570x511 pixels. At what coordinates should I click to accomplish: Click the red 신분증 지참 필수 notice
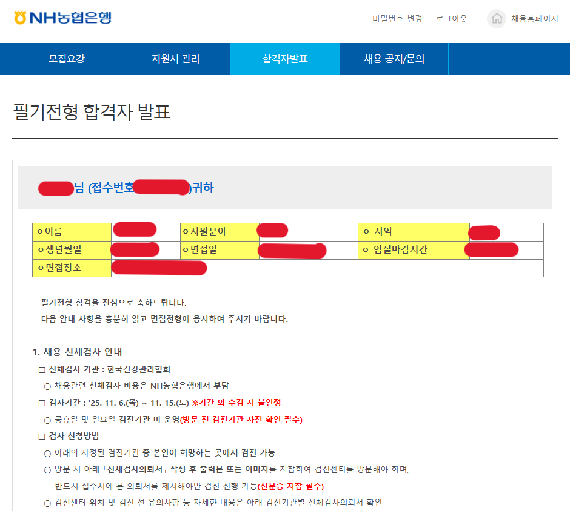pyautogui.click(x=290, y=486)
